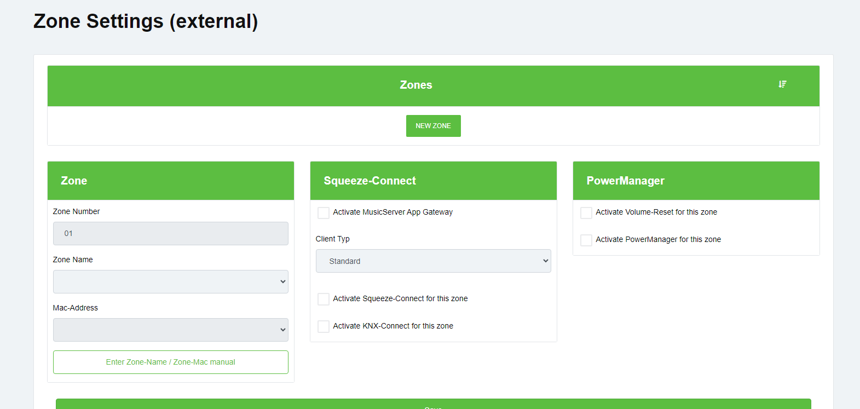Image resolution: width=860 pixels, height=409 pixels.
Task: Click the Mac-Address field label
Action: point(76,308)
